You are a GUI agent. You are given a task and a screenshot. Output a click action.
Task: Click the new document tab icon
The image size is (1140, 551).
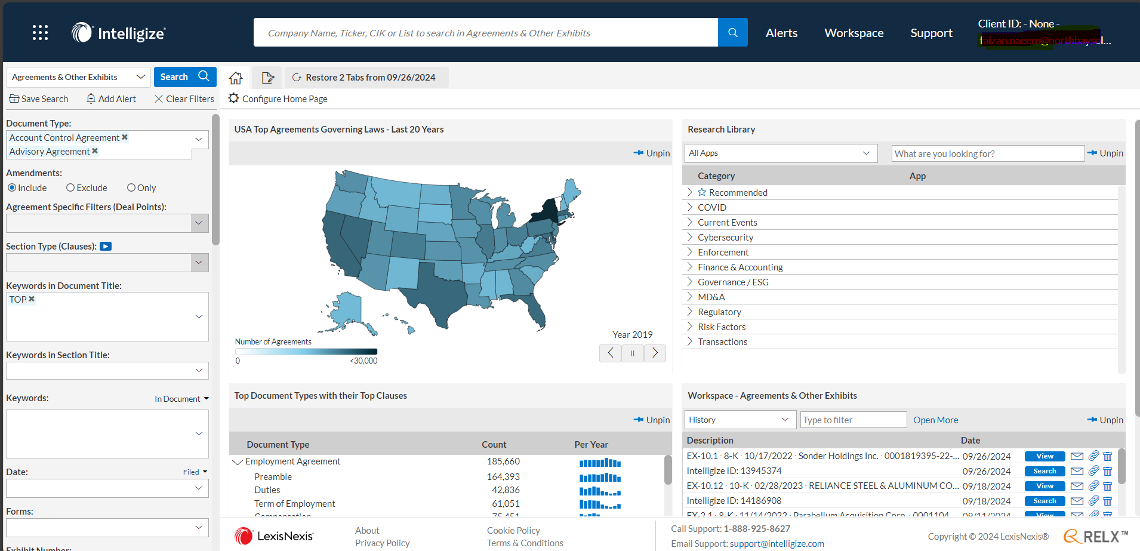click(267, 78)
